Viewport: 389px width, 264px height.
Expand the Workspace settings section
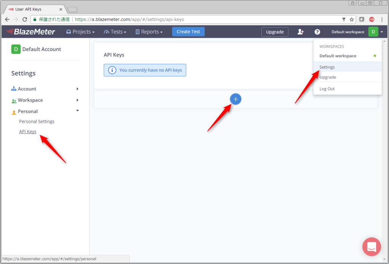tap(77, 100)
